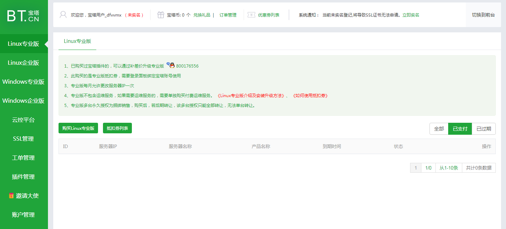The image size is (506, 229).
Task: Click pagination page 1
Action: coord(416,168)
